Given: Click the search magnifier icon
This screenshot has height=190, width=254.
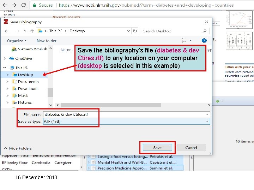Looking at the screenshot, I should click(205, 31).
